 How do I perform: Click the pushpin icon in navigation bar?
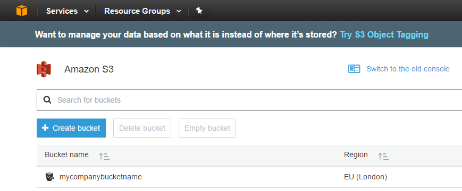[199, 11]
